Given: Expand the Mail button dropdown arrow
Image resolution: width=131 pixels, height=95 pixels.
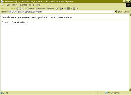Looking at the screenshot, I should coord(63,9).
